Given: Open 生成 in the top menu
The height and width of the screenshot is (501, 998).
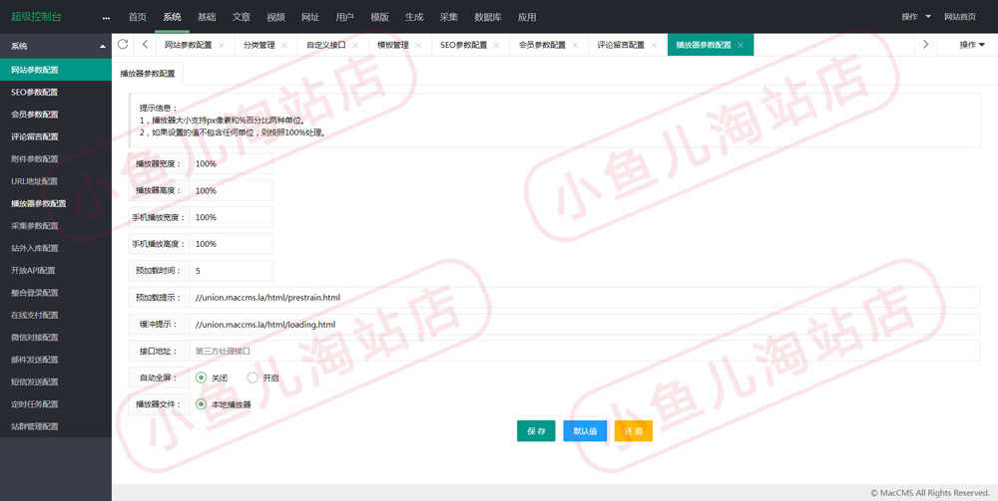Looking at the screenshot, I should [414, 17].
